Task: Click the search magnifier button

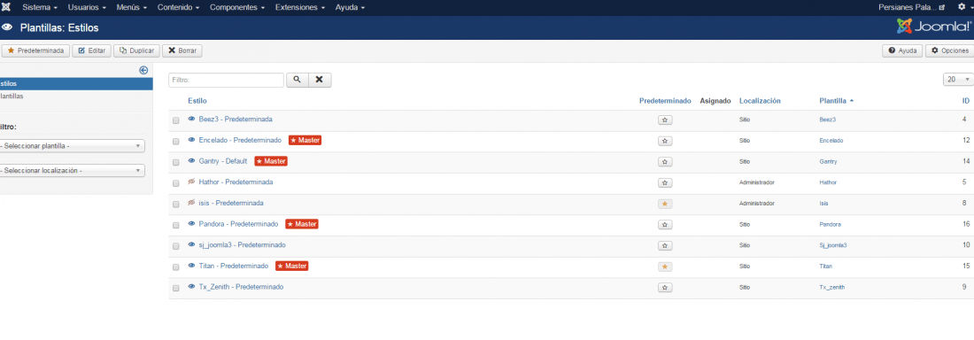Action: coord(297,80)
